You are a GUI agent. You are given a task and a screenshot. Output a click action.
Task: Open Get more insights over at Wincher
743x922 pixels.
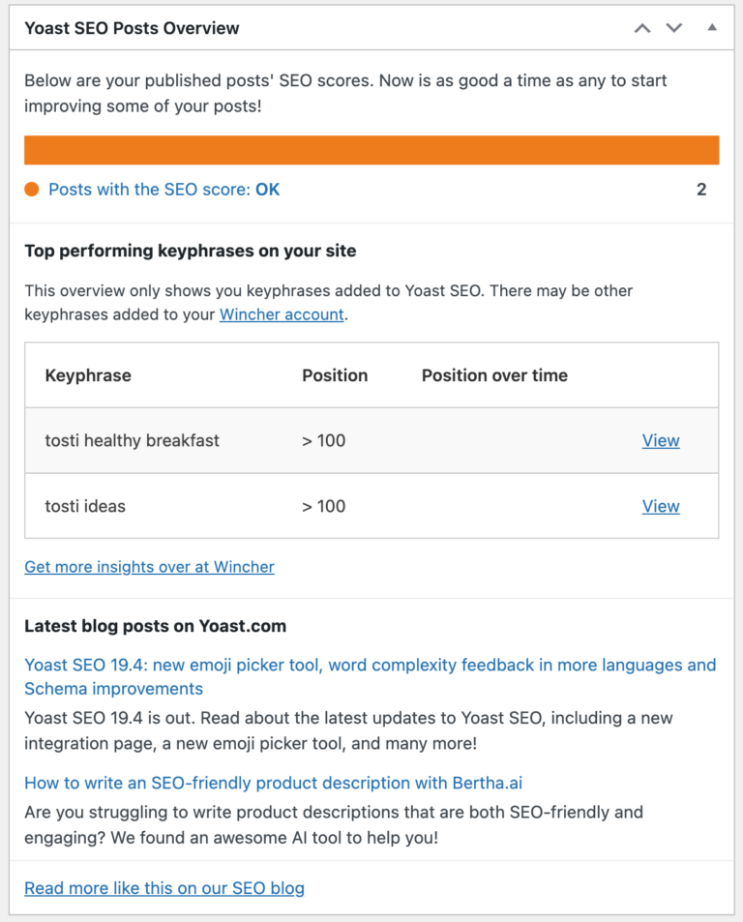tap(149, 567)
